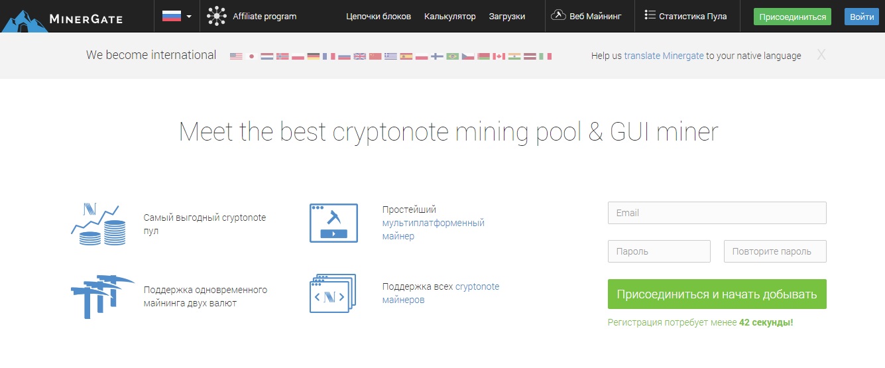Viewport: 885px width, 368px height.
Task: Open the translate Minergate link
Action: tap(664, 56)
